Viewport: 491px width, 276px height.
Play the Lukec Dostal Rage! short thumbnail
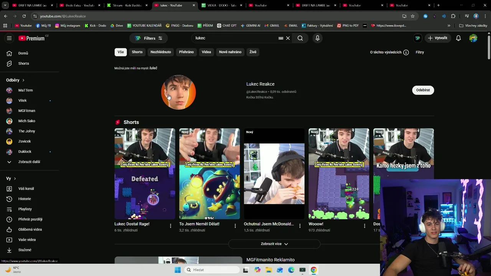pos(145,174)
